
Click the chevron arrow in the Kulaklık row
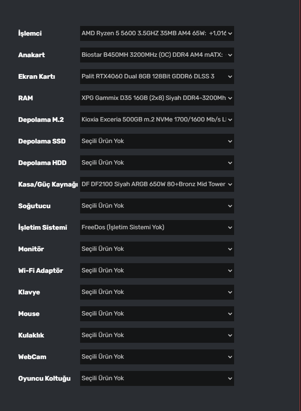click(230, 335)
